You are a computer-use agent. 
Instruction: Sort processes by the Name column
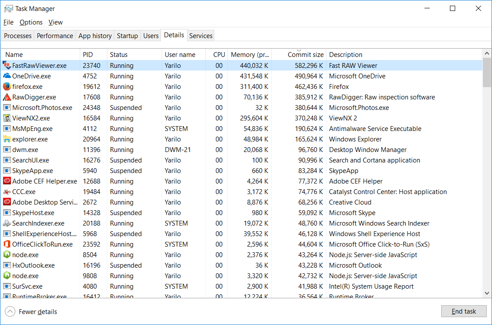click(x=14, y=55)
